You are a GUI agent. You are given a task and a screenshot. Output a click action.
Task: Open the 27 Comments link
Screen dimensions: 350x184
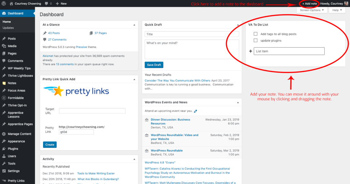(57, 40)
